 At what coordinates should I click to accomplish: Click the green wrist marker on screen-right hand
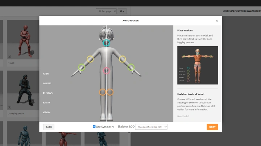pos(131,67)
